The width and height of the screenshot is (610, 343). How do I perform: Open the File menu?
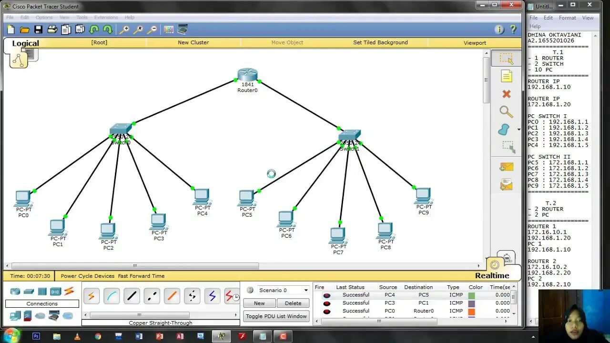10,18
